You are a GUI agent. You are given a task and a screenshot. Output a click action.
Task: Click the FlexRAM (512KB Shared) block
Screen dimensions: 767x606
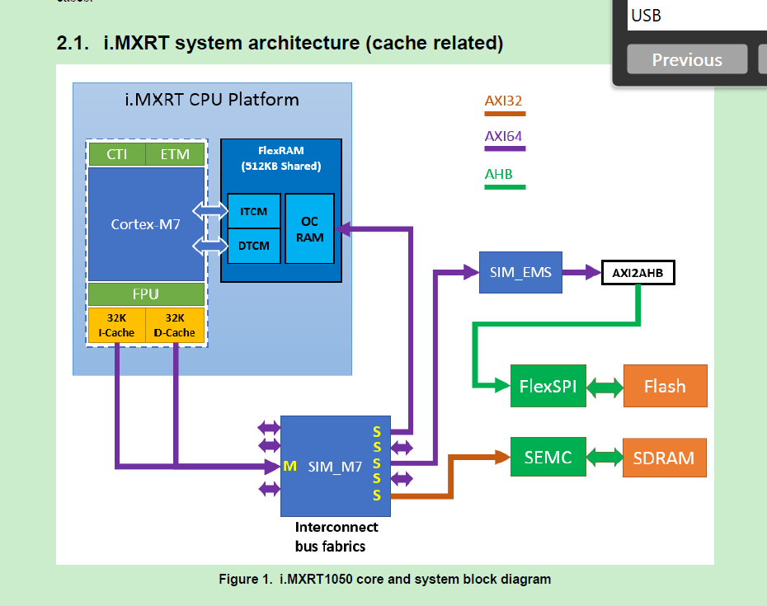(x=280, y=157)
